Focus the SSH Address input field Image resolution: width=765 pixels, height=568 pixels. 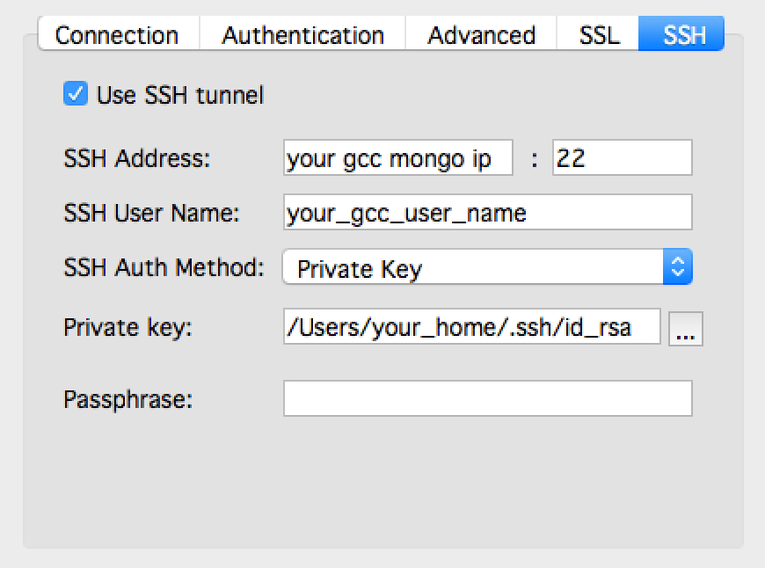click(x=397, y=157)
